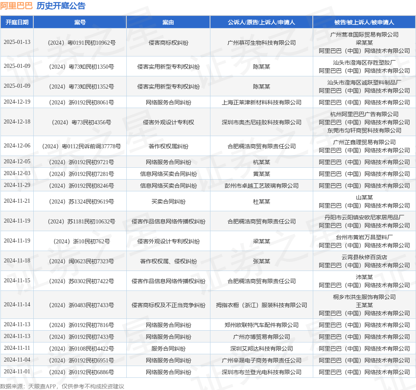The image size is (416, 390).
Task: Click plaintiff 彭州市卓越工艺玻璃有限公司
Action: pyautogui.click(x=261, y=186)
